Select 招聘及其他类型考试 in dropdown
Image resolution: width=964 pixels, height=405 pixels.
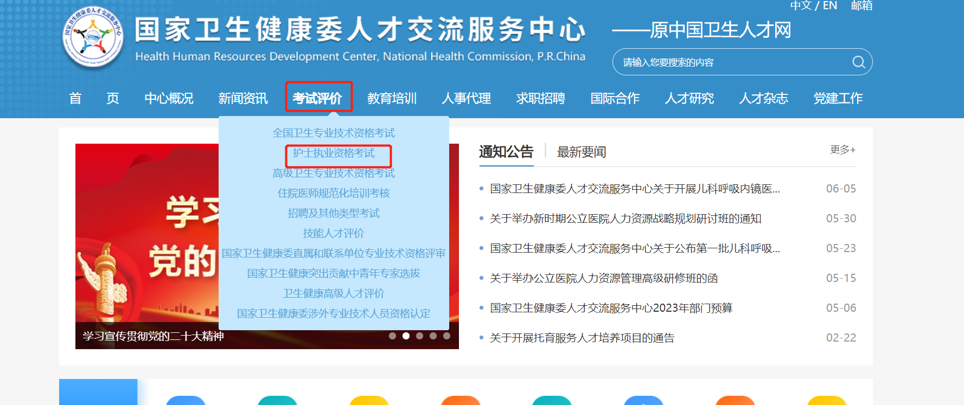[x=334, y=213]
